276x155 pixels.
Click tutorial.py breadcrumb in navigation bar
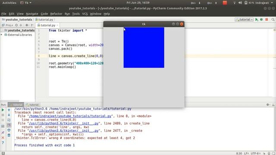pyautogui.click(x=44, y=19)
